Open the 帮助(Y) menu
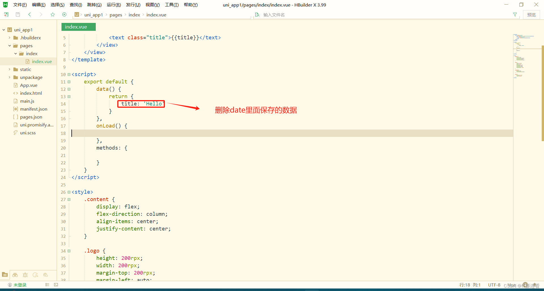Screen dimensions: 544x291 (x=191, y=5)
